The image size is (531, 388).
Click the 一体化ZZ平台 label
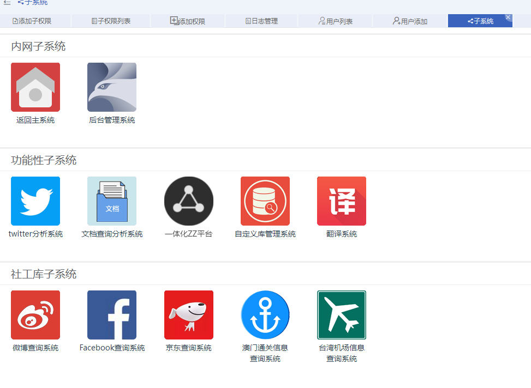[x=189, y=234]
